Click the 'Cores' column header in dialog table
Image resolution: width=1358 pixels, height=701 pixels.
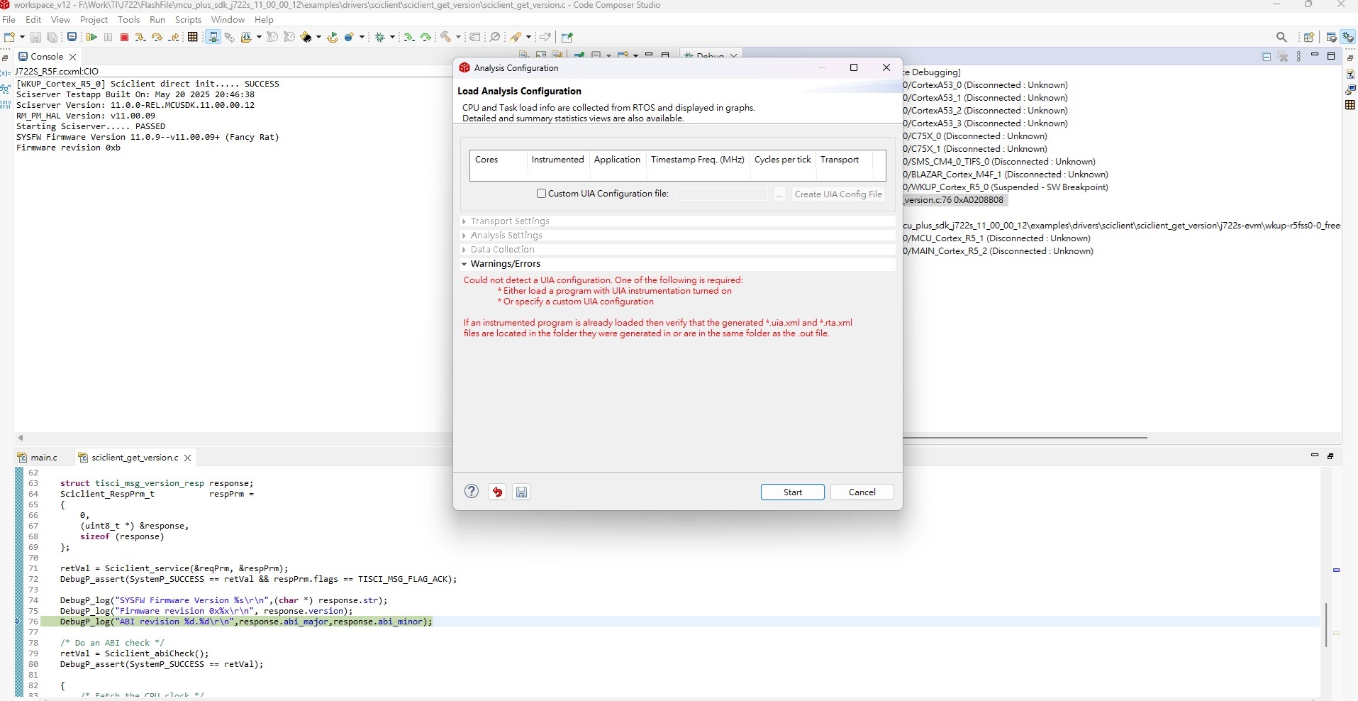(486, 160)
